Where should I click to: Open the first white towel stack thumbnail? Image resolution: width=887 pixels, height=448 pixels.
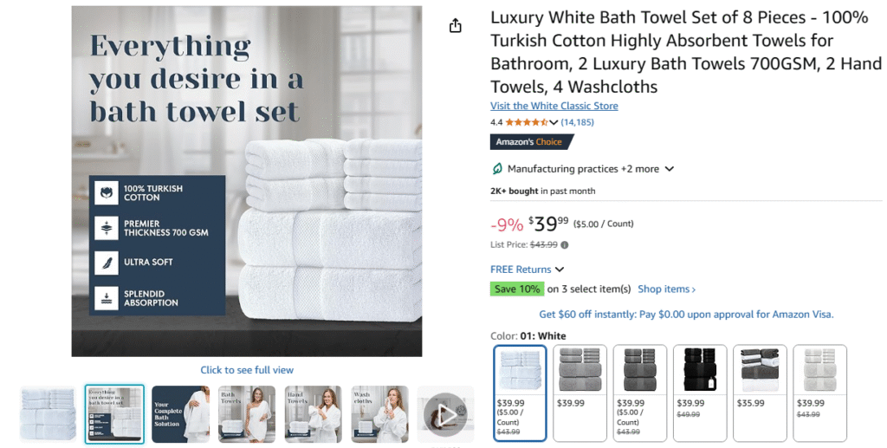49,414
